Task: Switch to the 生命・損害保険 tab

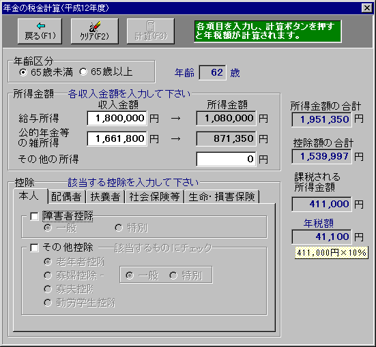Action: point(222,197)
